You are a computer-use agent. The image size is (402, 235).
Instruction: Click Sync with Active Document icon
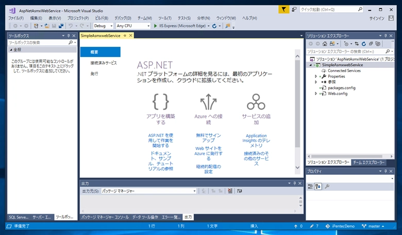[x=357, y=44]
